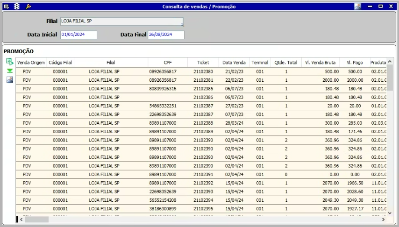Click the horizontal scrollbar left arrow

tap(21, 220)
